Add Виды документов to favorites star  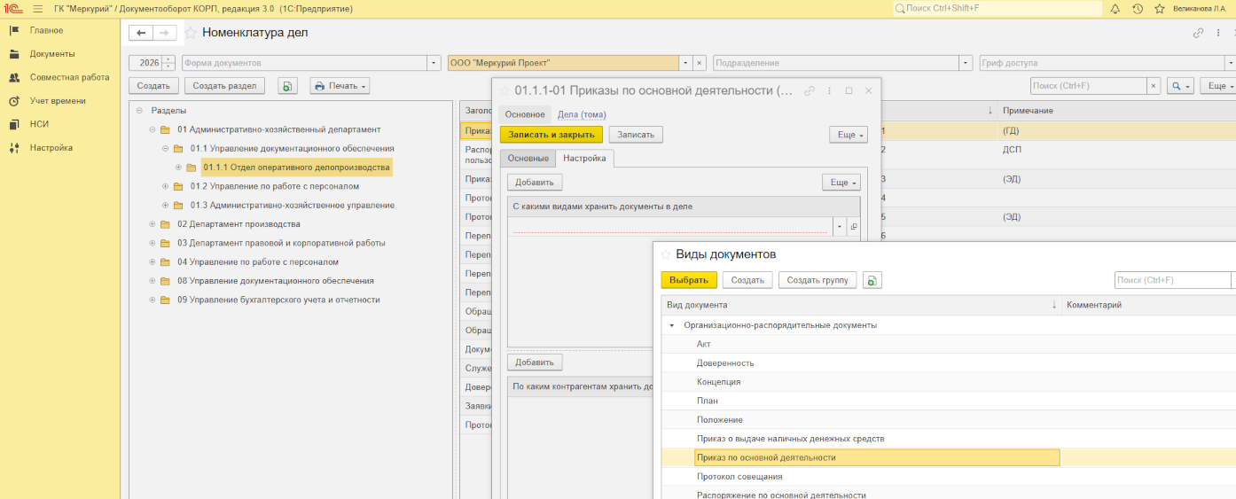click(665, 254)
